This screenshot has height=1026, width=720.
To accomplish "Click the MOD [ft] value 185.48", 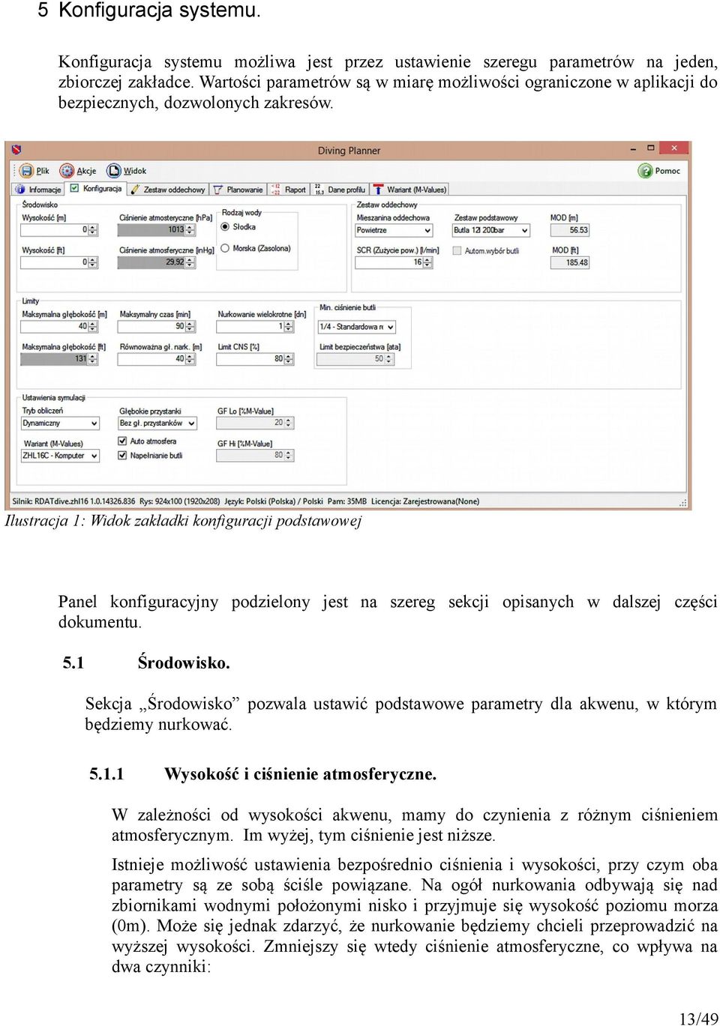I will tap(570, 262).
